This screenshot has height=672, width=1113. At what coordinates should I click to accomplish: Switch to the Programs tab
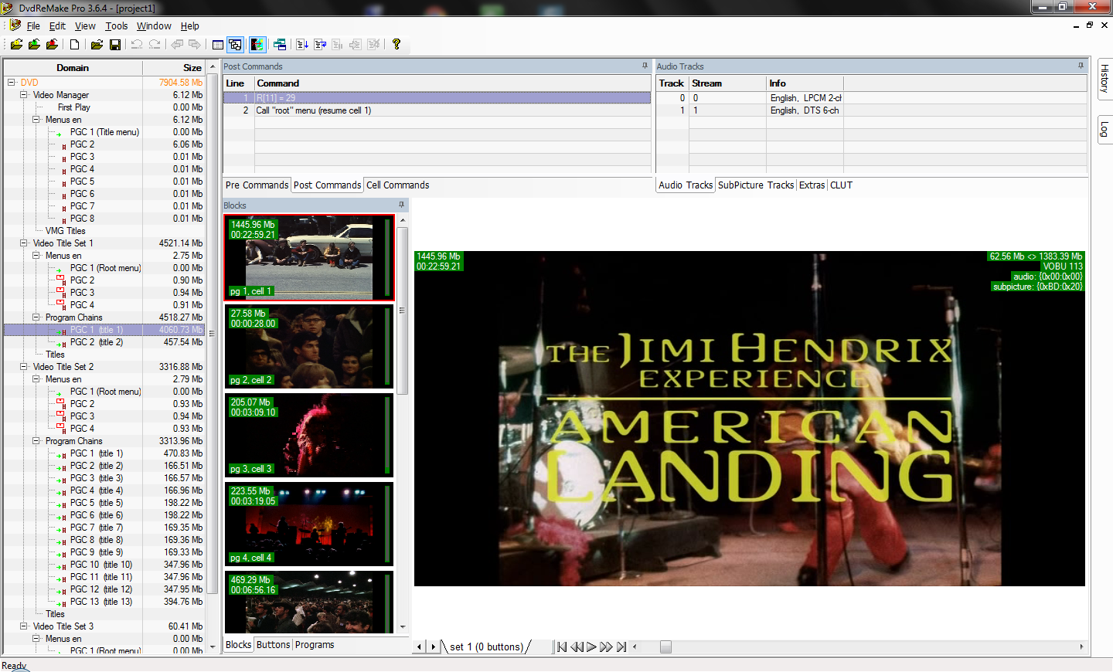[x=315, y=645]
